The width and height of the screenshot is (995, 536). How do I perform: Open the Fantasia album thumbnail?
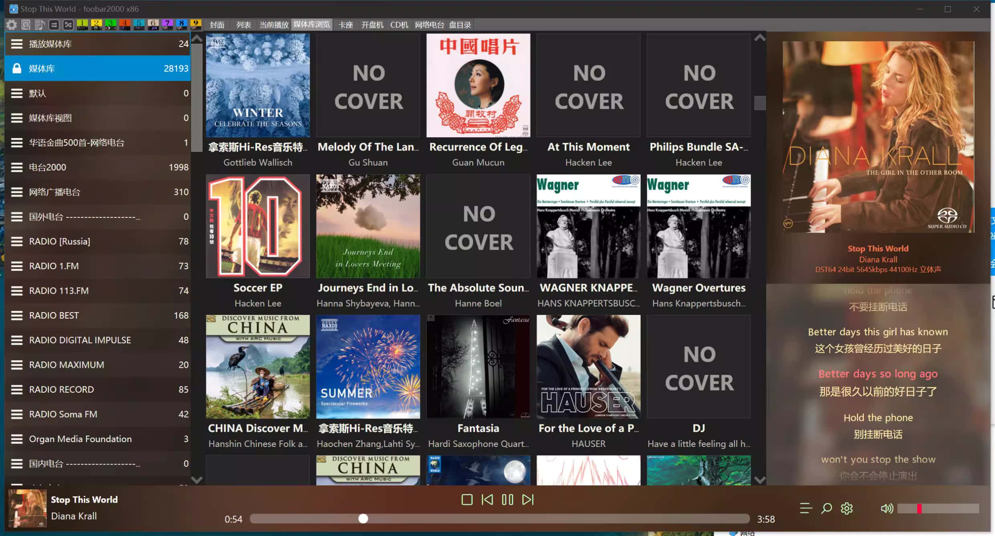pyautogui.click(x=478, y=367)
